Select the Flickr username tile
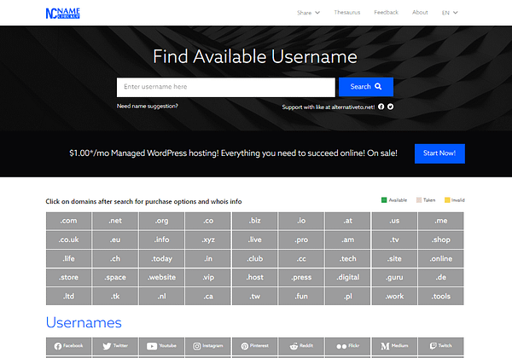 point(348,347)
